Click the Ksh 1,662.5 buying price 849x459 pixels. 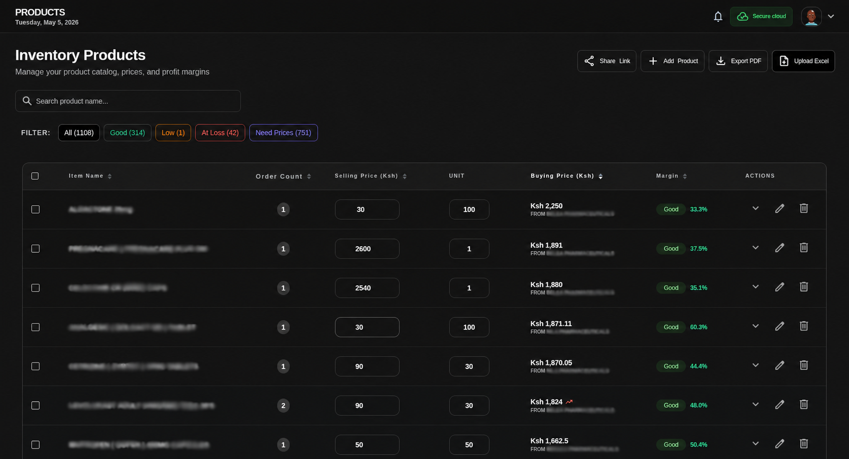point(549,441)
